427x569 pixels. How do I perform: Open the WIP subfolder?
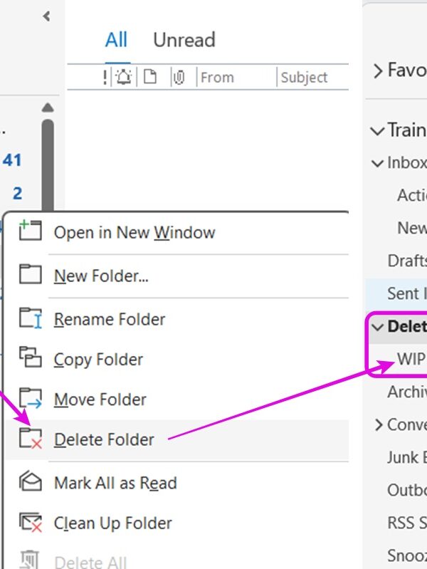(x=411, y=359)
